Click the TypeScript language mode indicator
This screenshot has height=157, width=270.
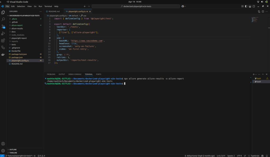tap(255, 156)
